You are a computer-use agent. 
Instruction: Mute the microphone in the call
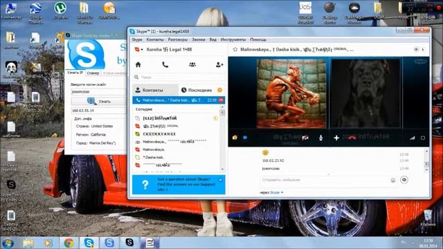(x=321, y=138)
